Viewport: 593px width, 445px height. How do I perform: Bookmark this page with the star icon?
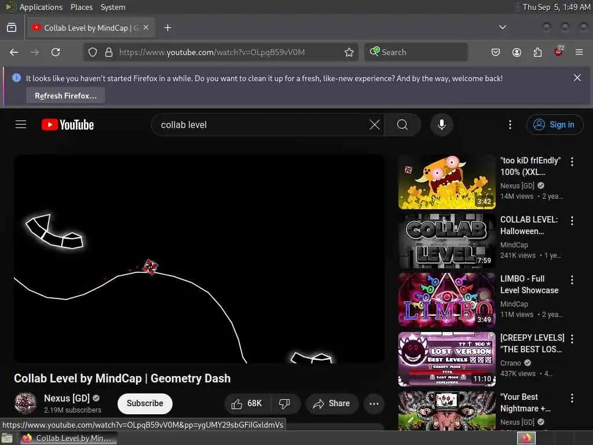(x=349, y=52)
